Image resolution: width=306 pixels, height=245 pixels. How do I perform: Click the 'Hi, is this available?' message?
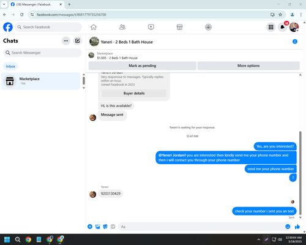tap(116, 106)
